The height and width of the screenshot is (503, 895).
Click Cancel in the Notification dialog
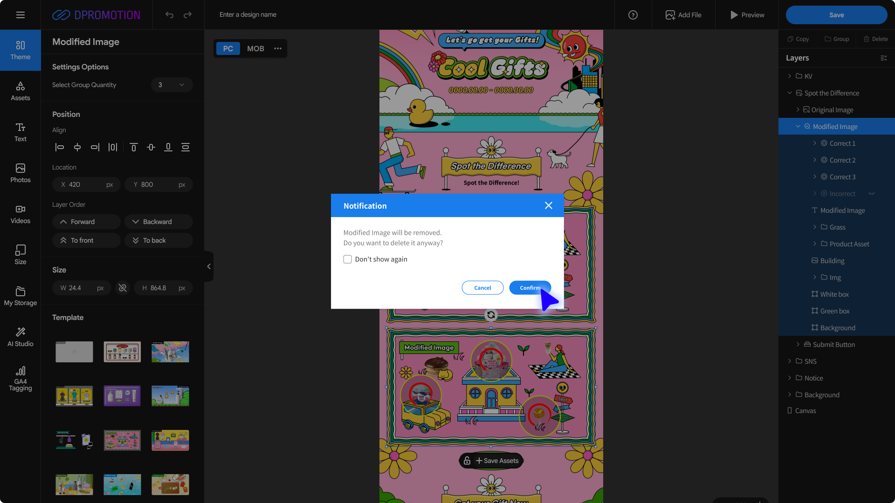[x=482, y=288]
